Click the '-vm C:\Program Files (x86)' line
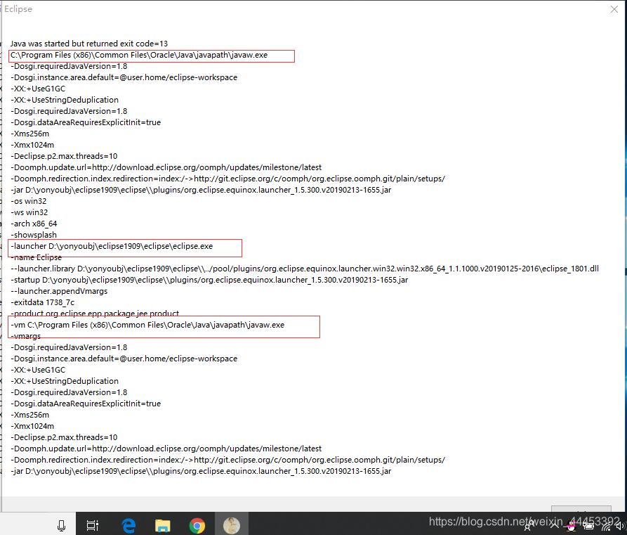Viewport: 627px width, 535px height. tap(147, 325)
